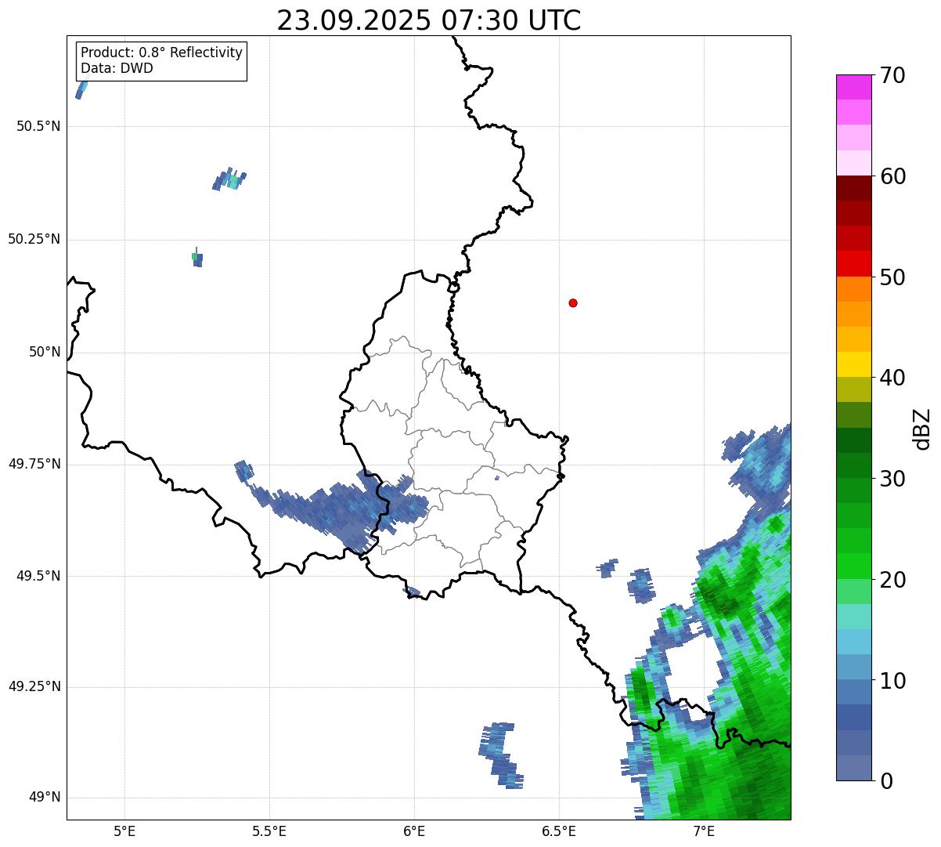Click the magenta top colorbar segment
941x847 pixels.
(853, 87)
